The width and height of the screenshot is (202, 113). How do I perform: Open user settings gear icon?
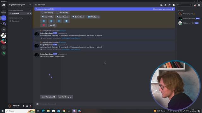coord(30,106)
